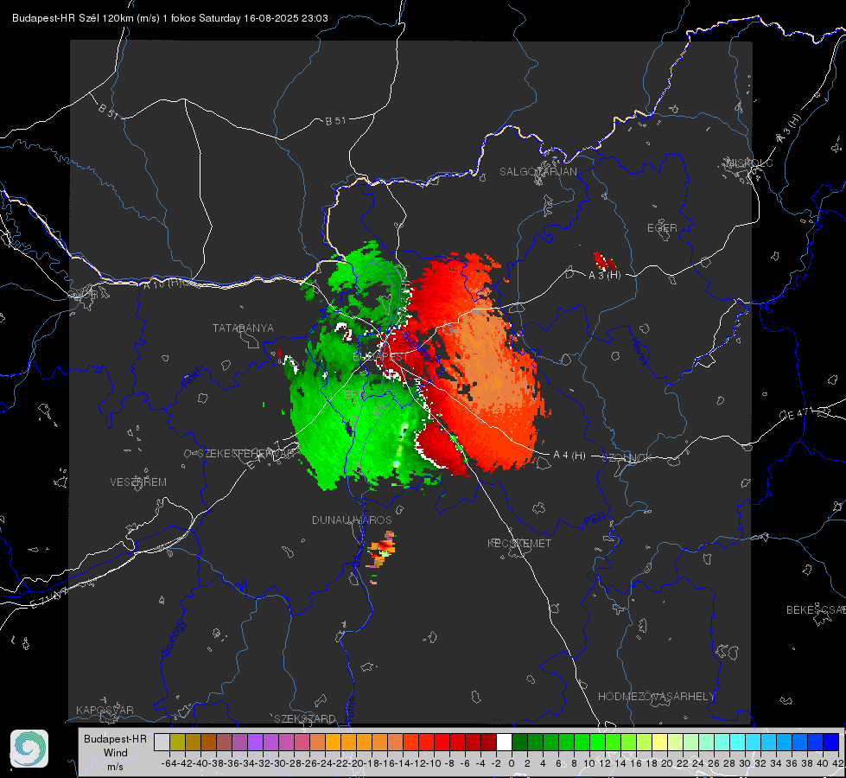This screenshot has width=846, height=778.
Task: Click the EGER city label
Action: tap(662, 228)
